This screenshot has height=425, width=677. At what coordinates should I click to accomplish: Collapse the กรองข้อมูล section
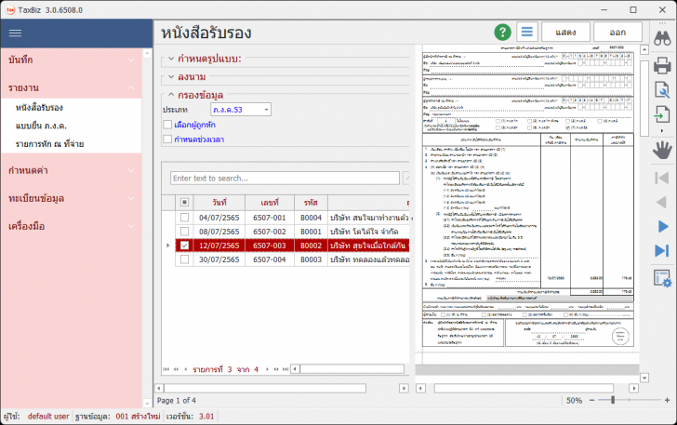(x=171, y=95)
